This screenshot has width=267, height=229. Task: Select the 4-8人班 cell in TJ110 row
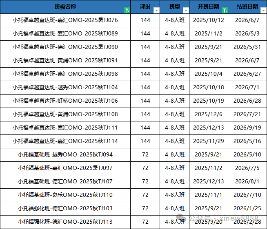tap(174, 195)
